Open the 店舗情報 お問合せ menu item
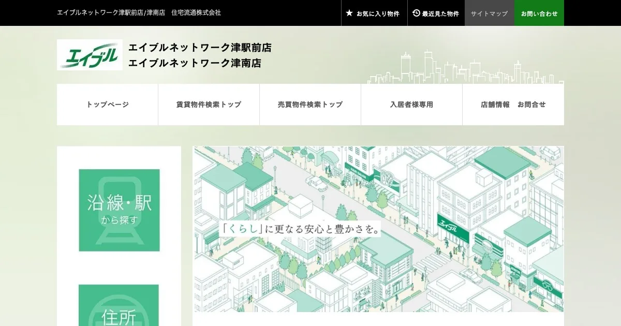621x326 pixels. click(513, 105)
